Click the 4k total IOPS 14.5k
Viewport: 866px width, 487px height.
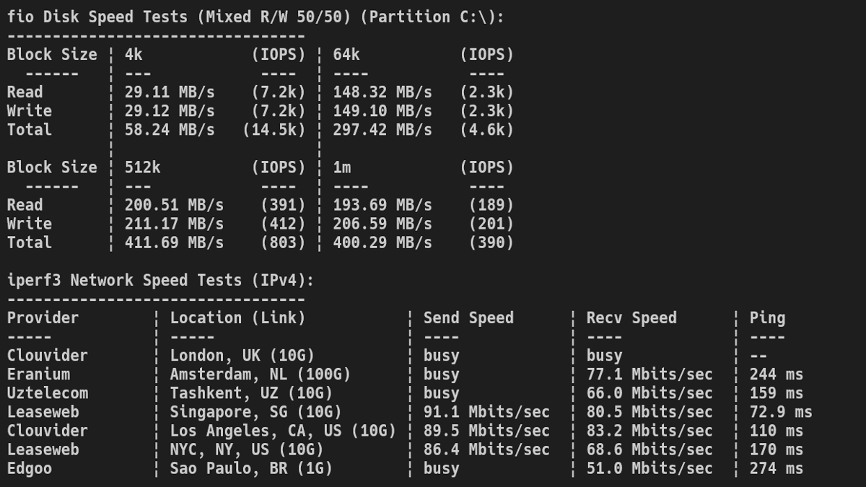tap(274, 130)
